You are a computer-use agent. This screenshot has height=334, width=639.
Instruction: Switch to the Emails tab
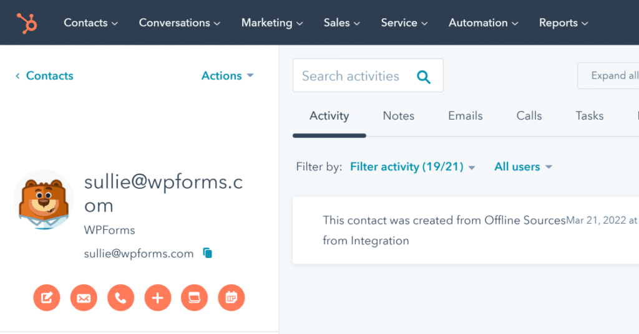[x=466, y=116]
